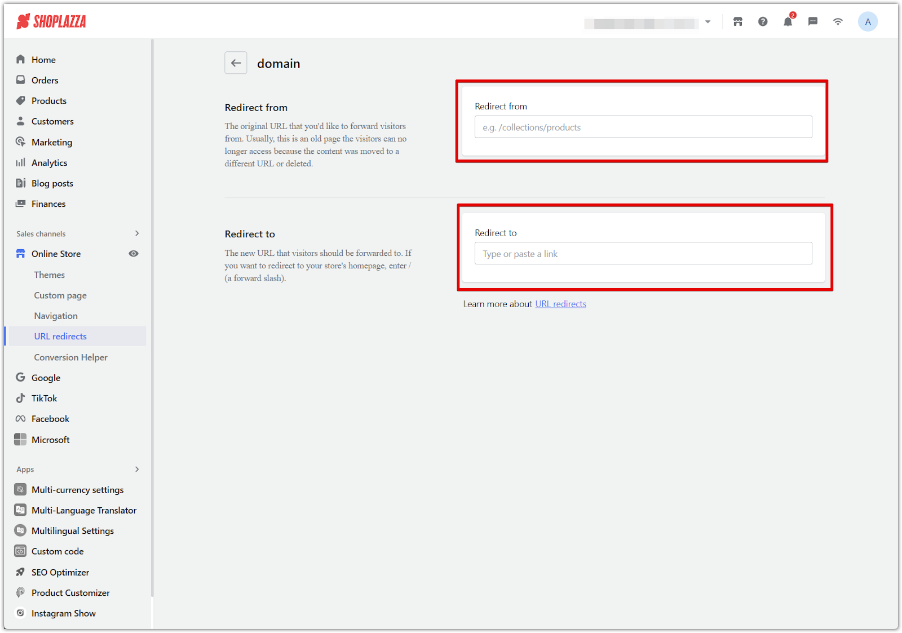Click the Product Customizer app icon
This screenshot has height=633, width=902.
pyautogui.click(x=20, y=592)
